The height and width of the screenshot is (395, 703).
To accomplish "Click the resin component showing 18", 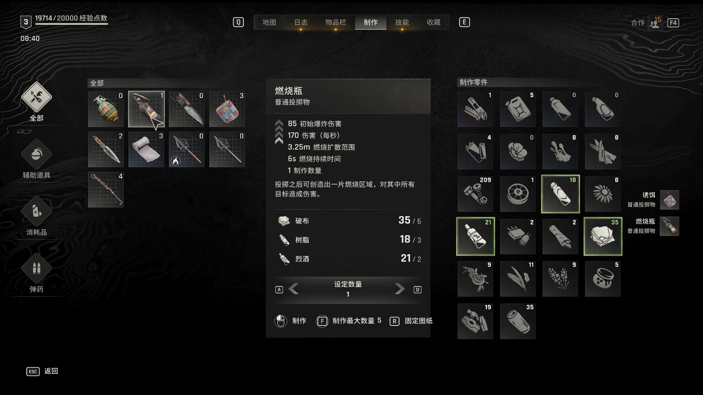I will [560, 194].
